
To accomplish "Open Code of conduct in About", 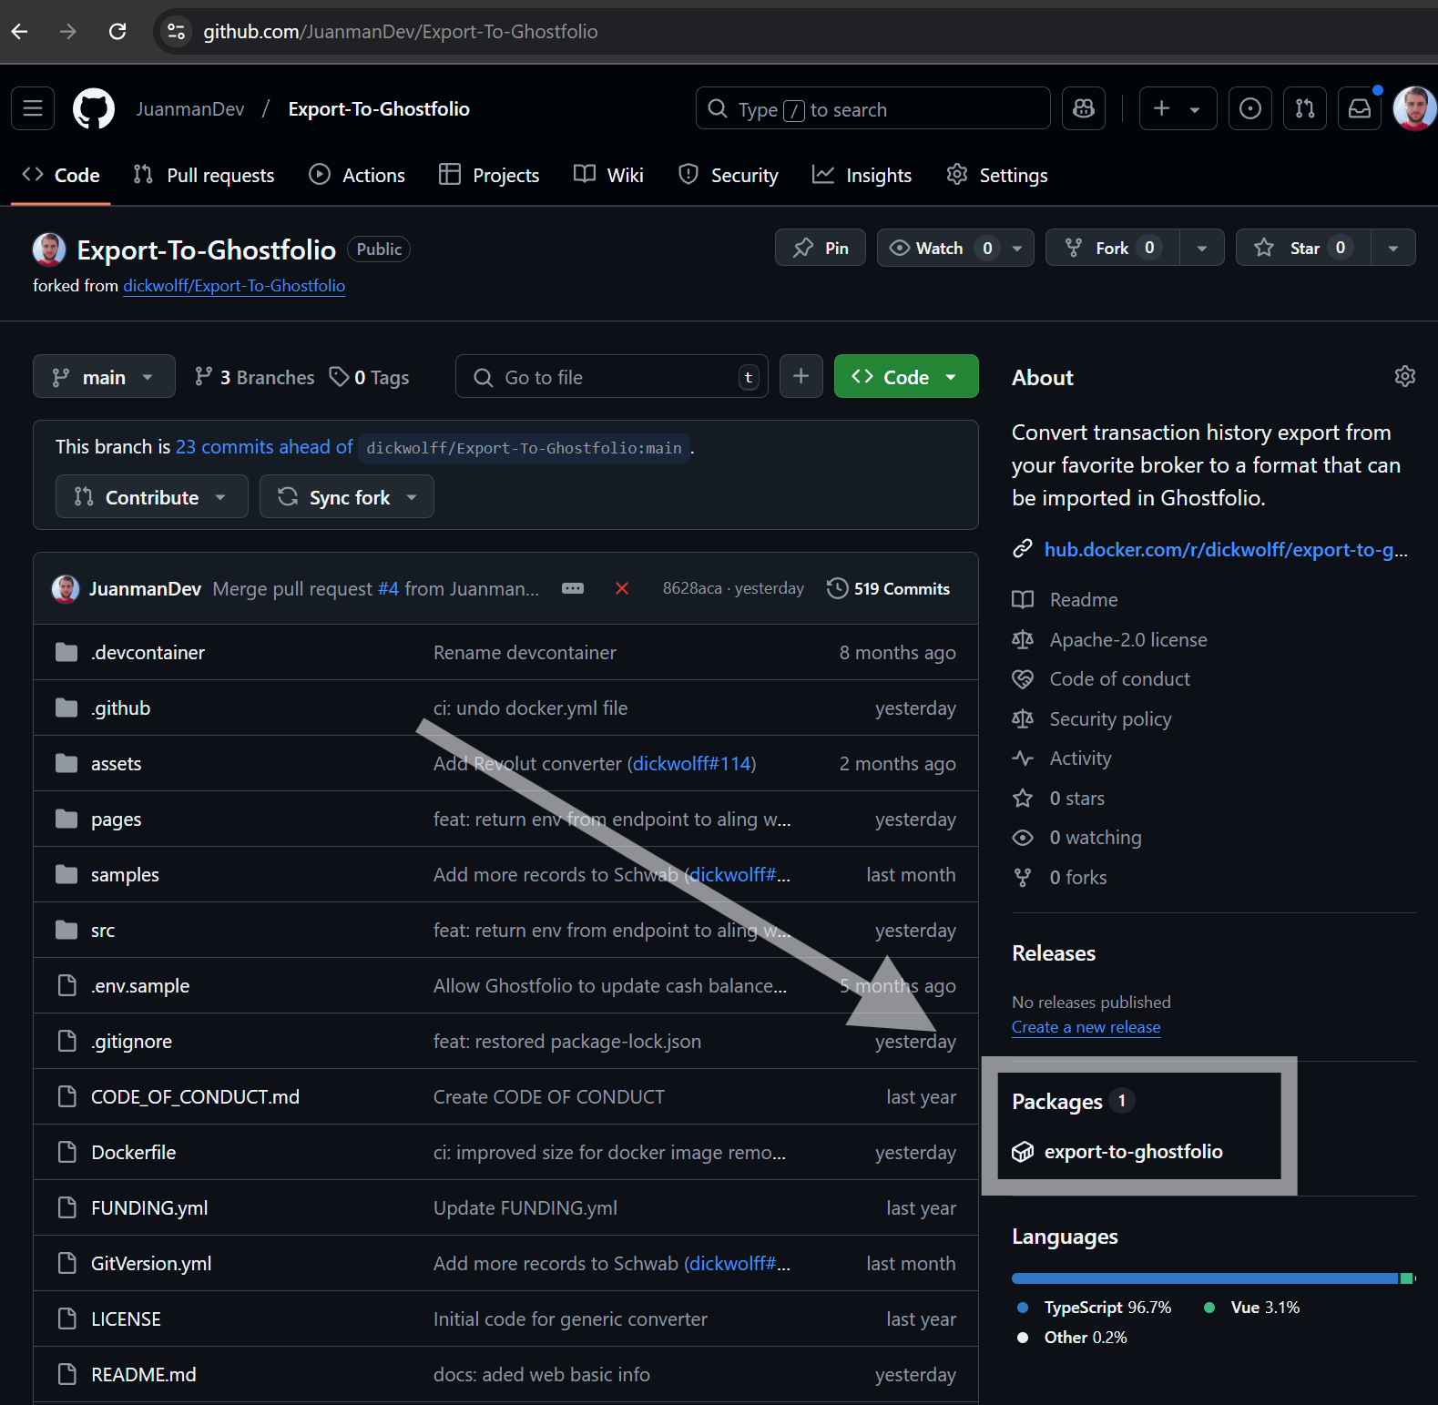I will [x=1101, y=678].
